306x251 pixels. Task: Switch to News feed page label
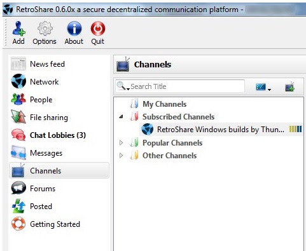coord(47,64)
